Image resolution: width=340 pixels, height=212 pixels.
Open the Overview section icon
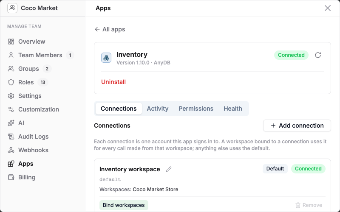[11, 42]
